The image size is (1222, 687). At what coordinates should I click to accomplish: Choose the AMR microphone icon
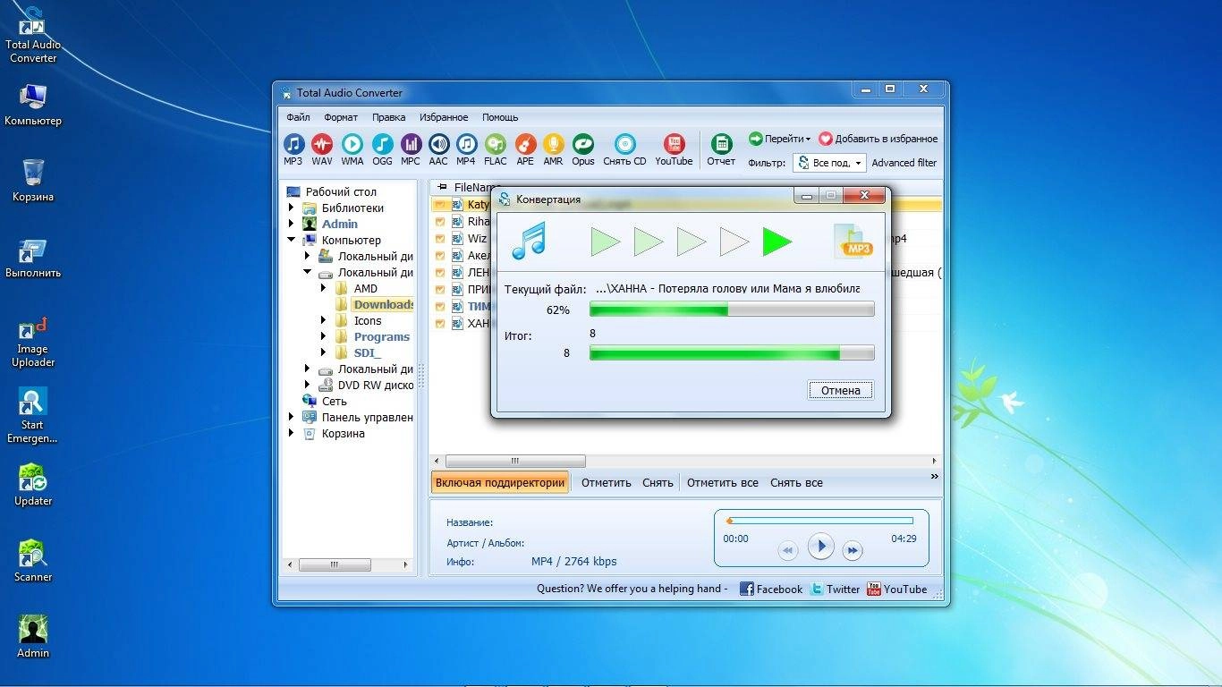click(x=554, y=149)
